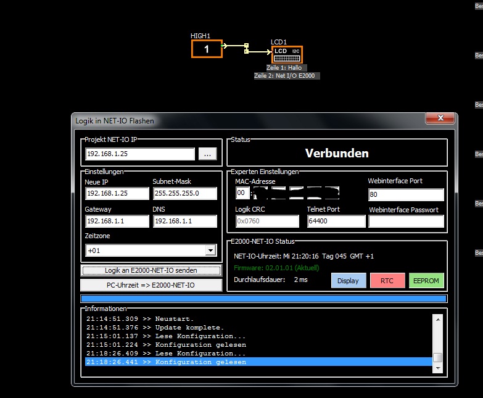Click the Projekt NET-IO IP field

[140, 154]
